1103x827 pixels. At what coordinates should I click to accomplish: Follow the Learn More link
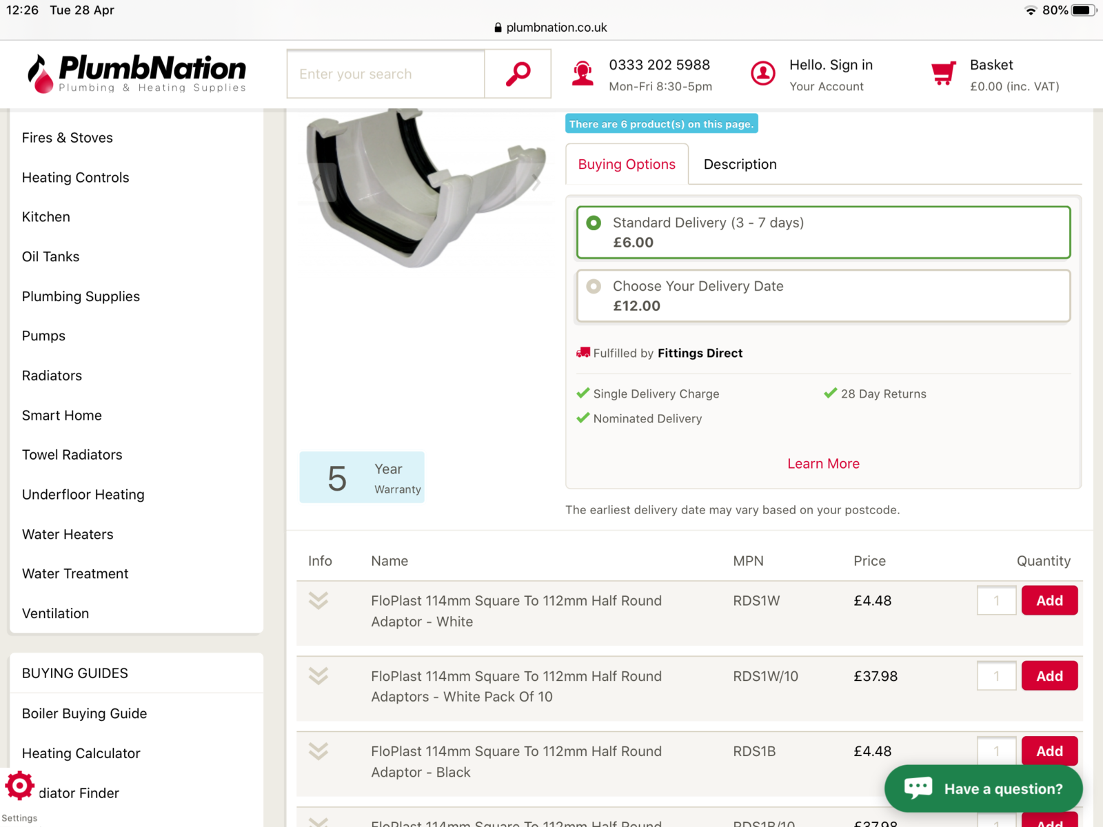(x=823, y=464)
